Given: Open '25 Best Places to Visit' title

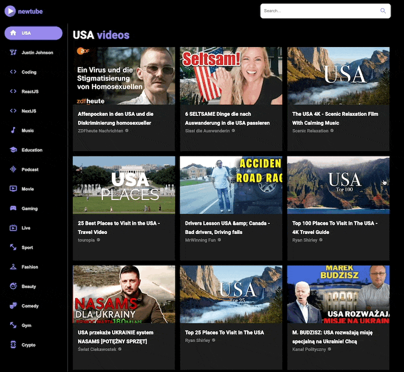Looking at the screenshot, I should (x=119, y=227).
